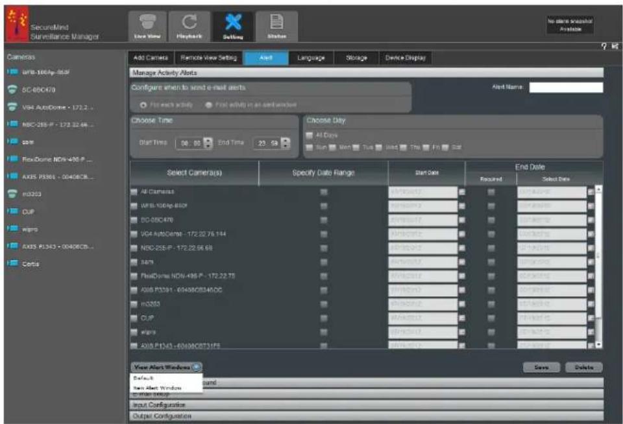Open start date calendar for m3203 row
623x424 pixels.
(461, 304)
